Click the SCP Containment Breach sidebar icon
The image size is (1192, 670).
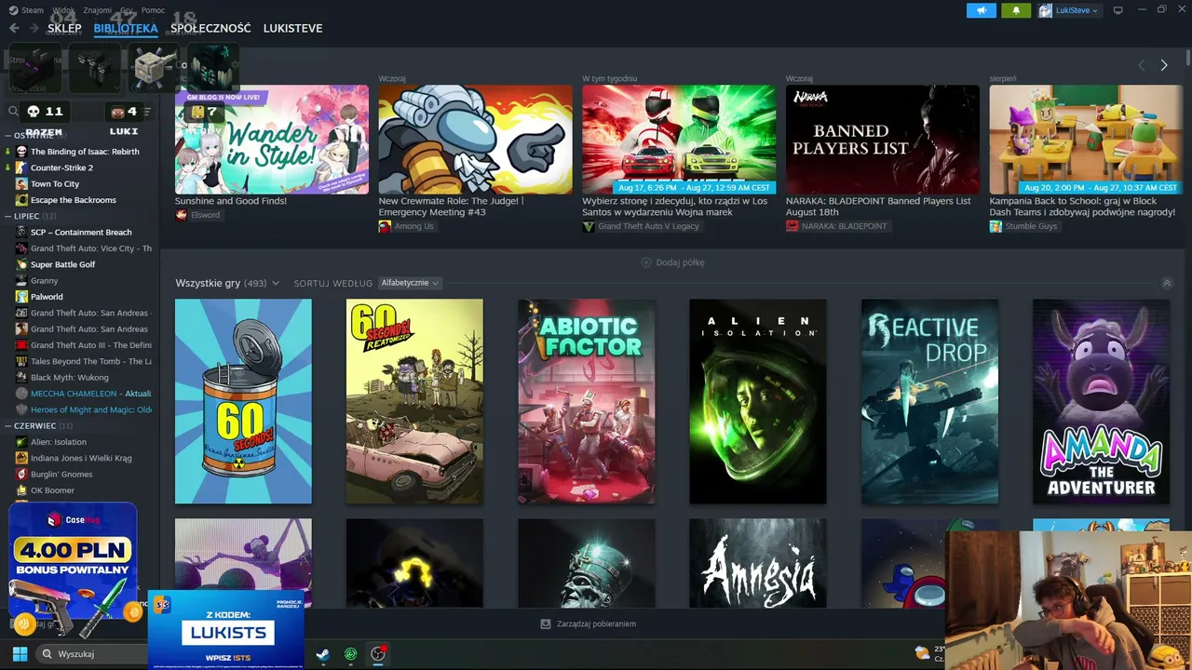(x=21, y=233)
